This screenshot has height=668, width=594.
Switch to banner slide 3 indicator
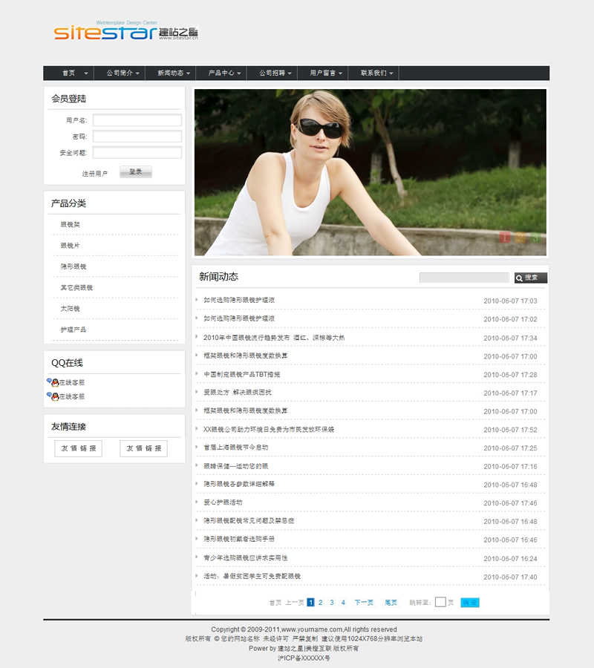(535, 238)
